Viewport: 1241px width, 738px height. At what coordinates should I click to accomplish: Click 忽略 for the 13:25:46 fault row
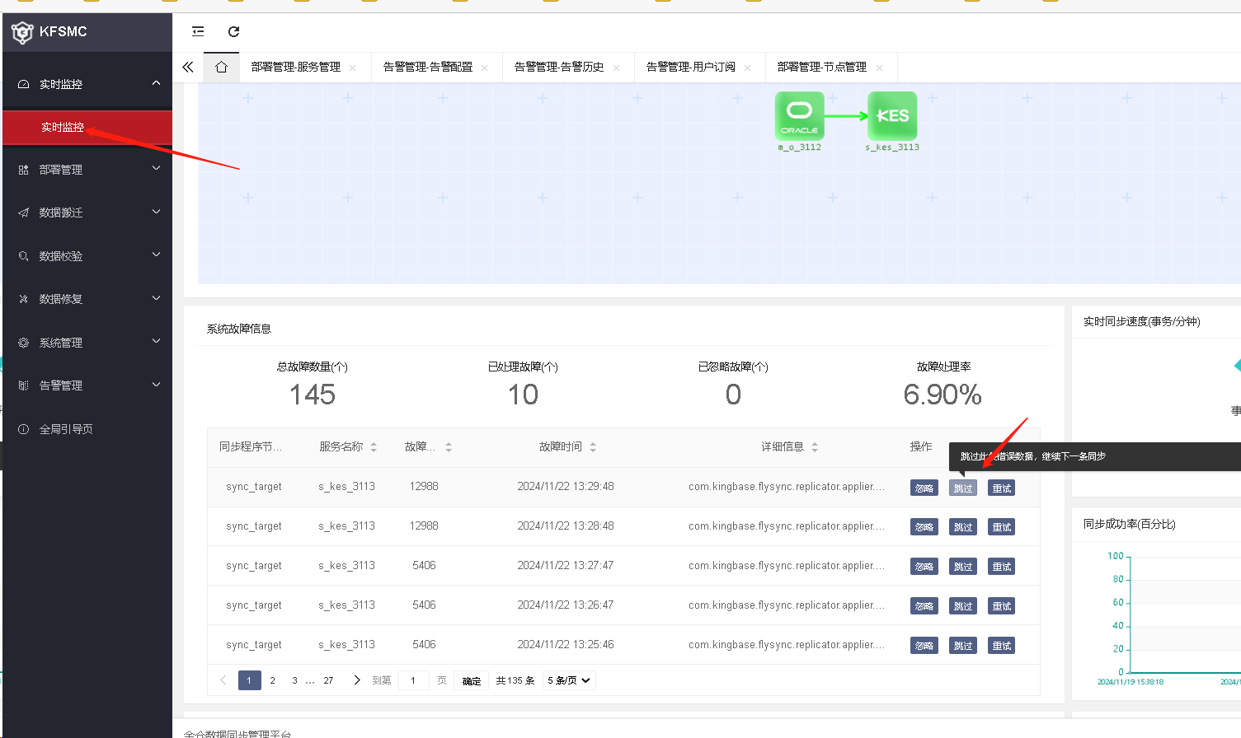point(924,646)
